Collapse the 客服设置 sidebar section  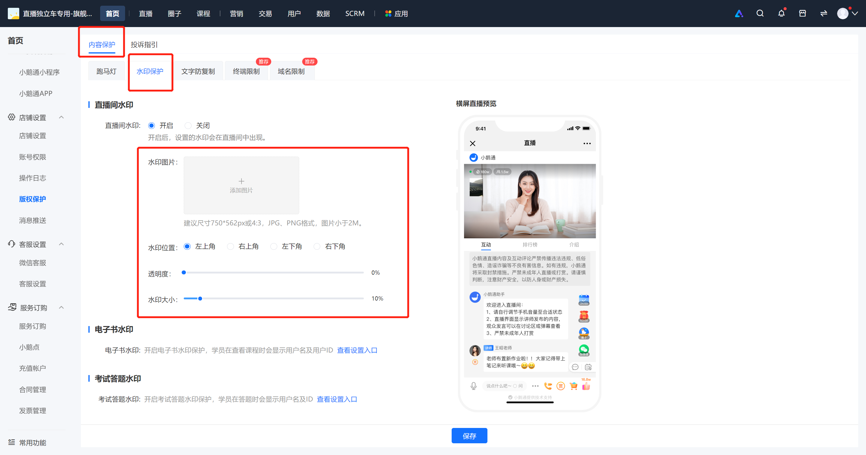tap(61, 244)
